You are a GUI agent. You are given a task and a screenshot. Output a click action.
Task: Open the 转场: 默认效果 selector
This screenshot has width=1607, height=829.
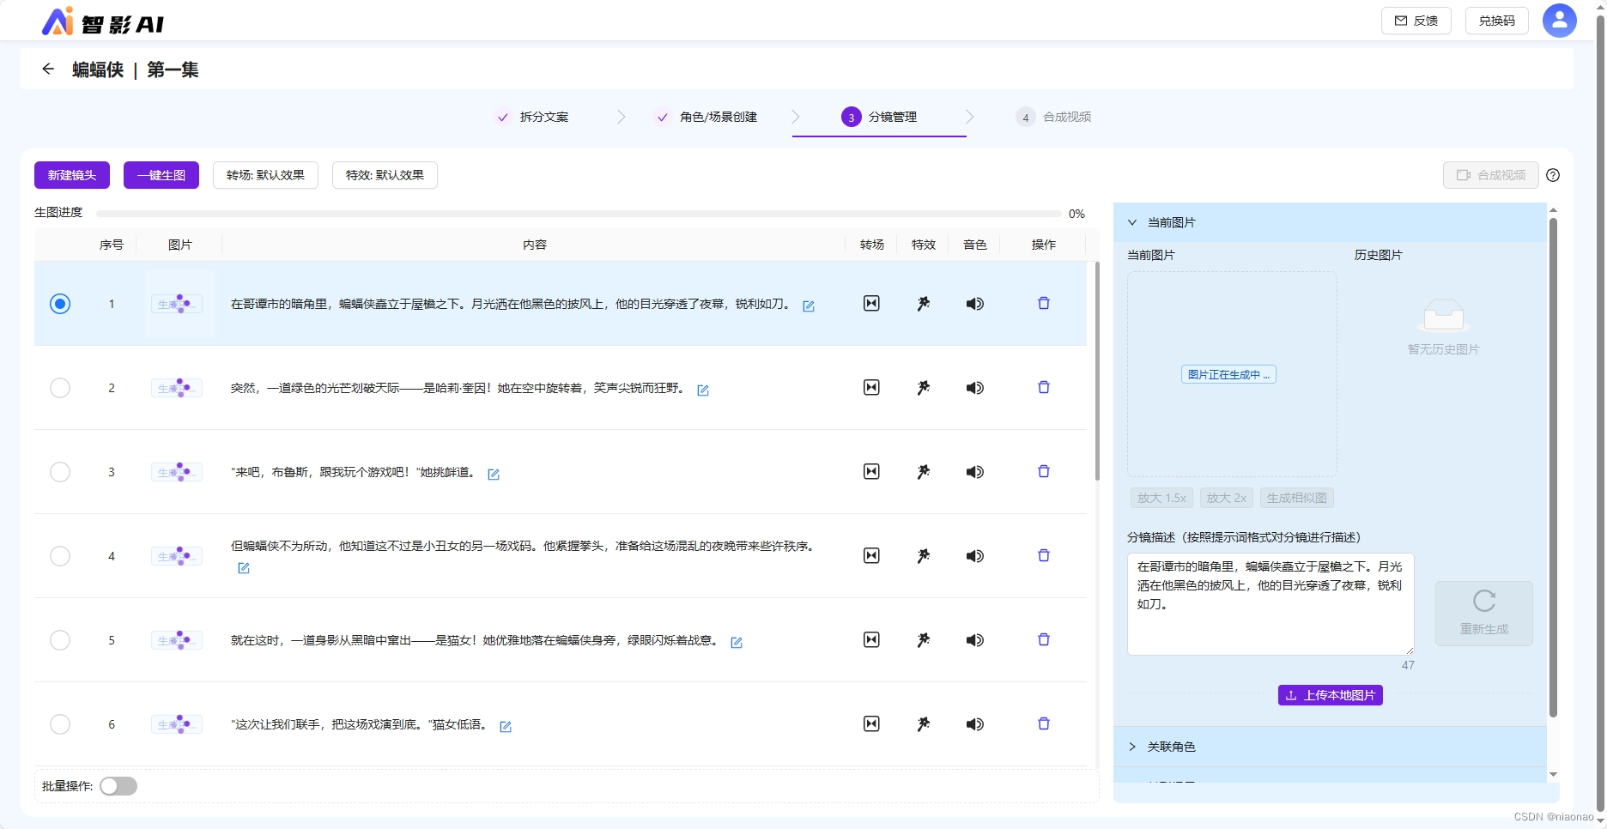[x=265, y=175]
